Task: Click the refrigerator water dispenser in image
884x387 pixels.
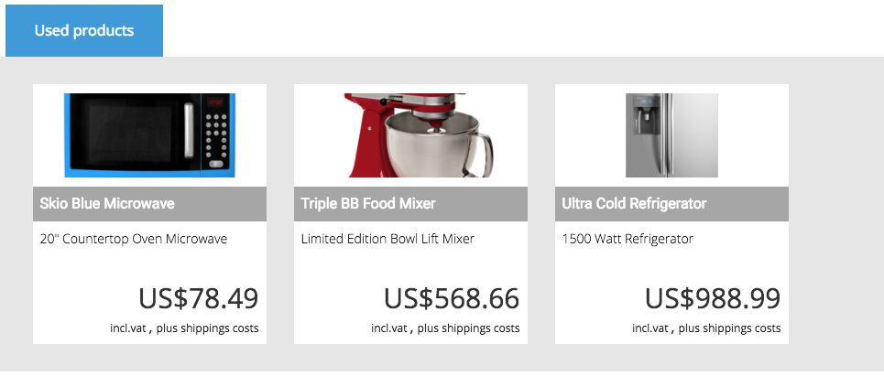Action: [x=644, y=115]
